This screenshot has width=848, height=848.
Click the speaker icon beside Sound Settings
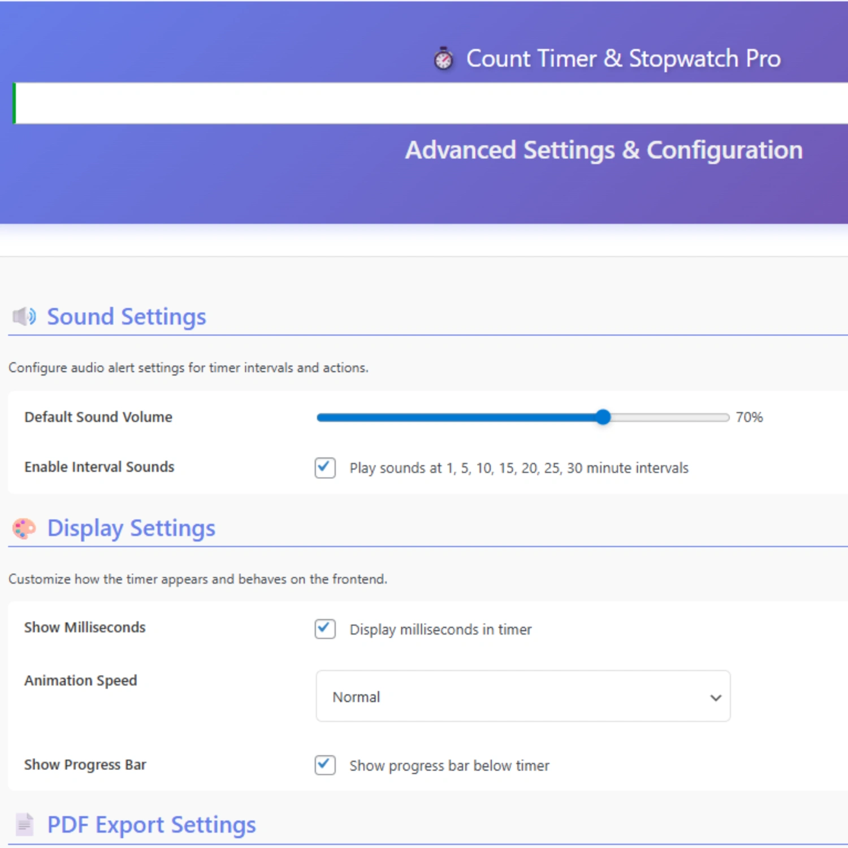(24, 317)
